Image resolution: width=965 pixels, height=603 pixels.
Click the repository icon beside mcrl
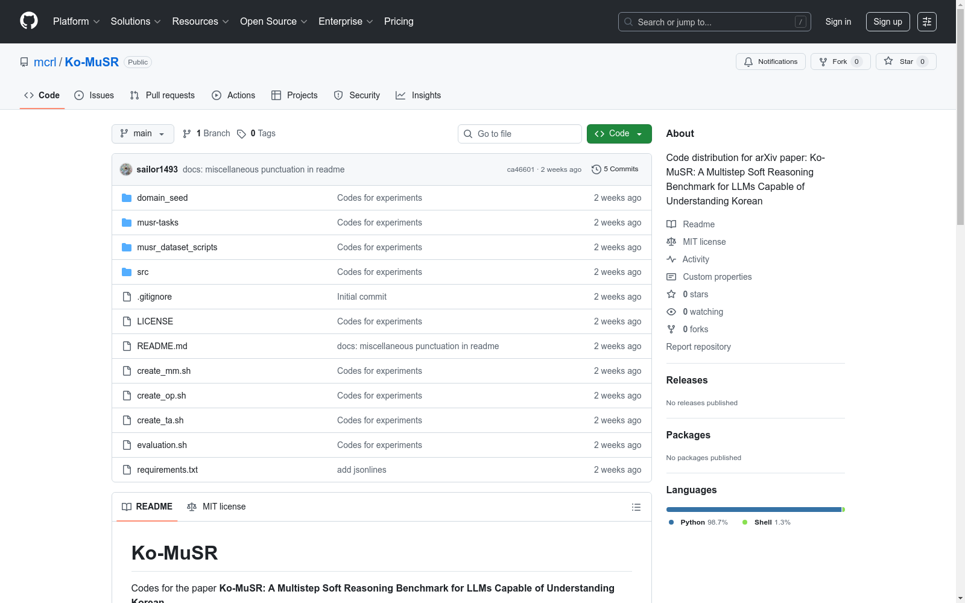[x=24, y=62]
